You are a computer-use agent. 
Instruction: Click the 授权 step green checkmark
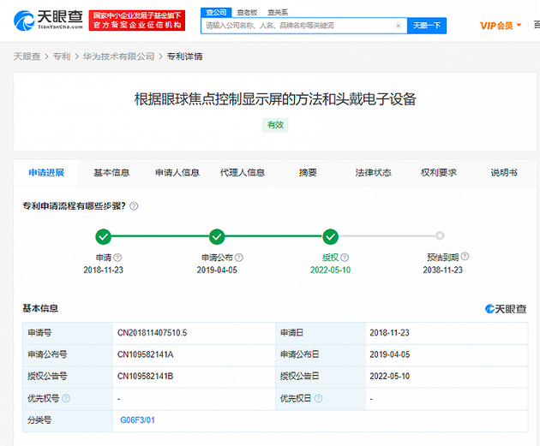[x=331, y=236]
